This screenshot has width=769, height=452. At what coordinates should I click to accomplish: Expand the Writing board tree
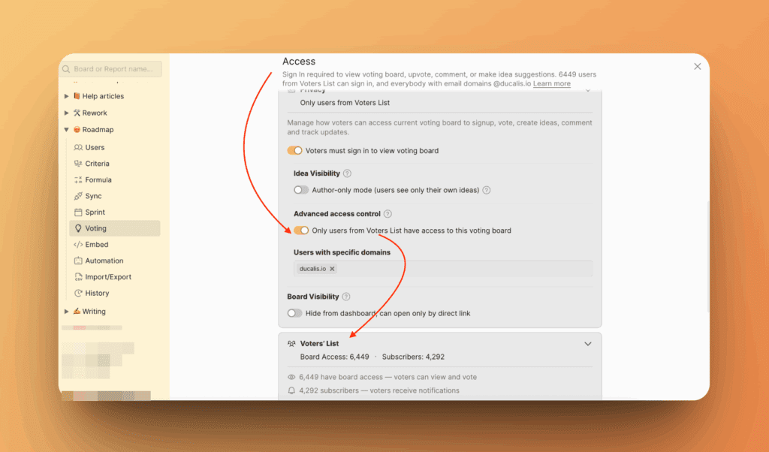(x=67, y=312)
